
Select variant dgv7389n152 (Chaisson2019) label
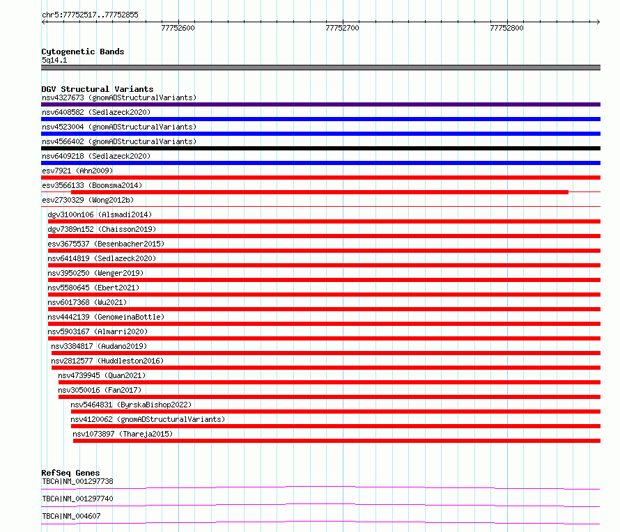pyautogui.click(x=102, y=229)
